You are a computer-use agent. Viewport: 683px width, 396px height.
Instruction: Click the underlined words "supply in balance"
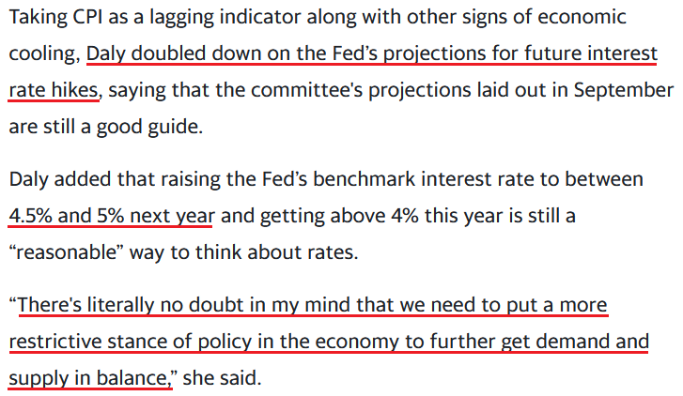click(x=88, y=378)
